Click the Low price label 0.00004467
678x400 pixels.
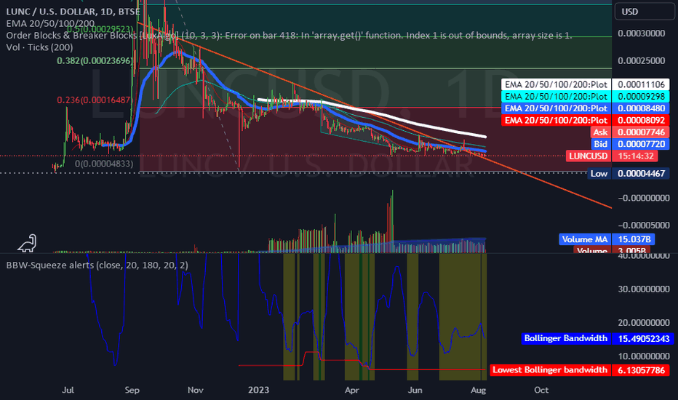629,174
